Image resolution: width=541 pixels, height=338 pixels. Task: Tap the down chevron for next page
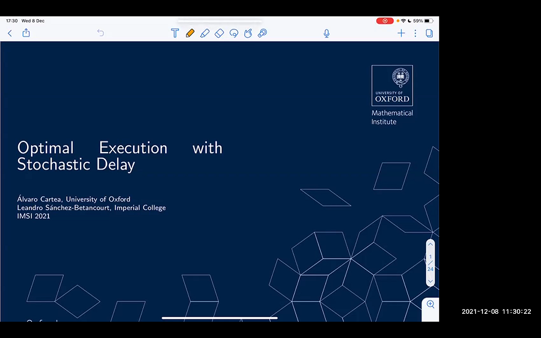click(430, 281)
